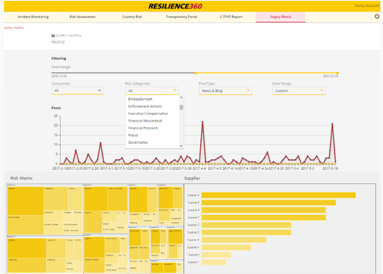Click the date range slider start handle
The width and height of the screenshot is (383, 274).
(195, 73)
